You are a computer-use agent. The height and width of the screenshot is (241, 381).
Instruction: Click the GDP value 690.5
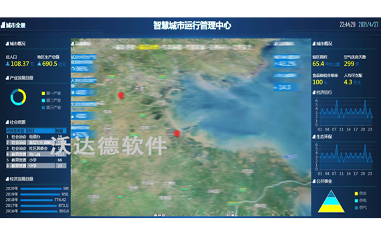pos(49,64)
